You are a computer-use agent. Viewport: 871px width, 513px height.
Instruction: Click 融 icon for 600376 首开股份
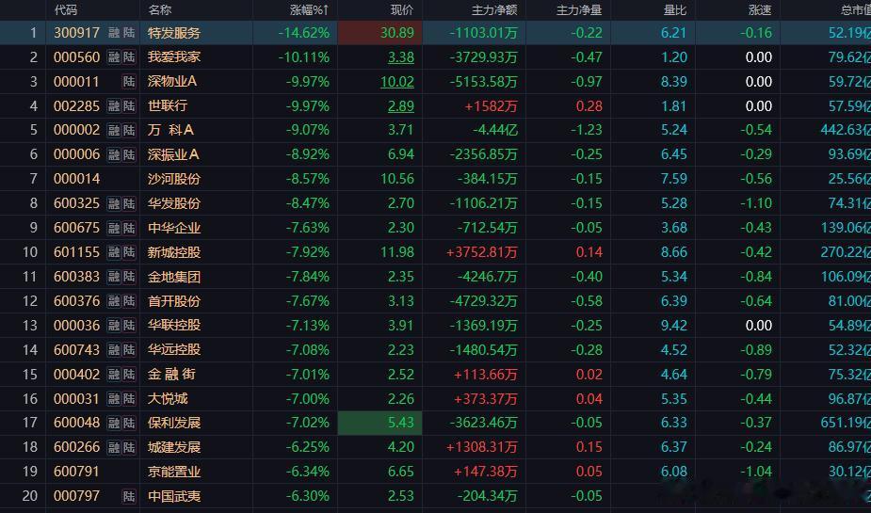[x=114, y=301]
